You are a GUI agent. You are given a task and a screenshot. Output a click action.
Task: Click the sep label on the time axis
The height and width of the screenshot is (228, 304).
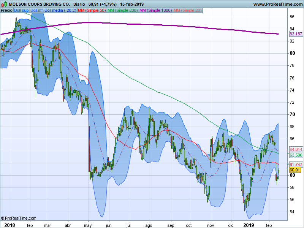[171, 225]
